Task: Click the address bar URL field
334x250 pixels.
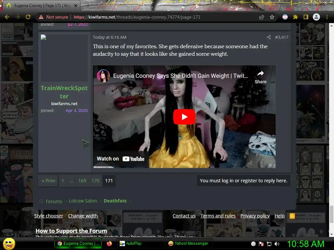Action: click(137, 17)
